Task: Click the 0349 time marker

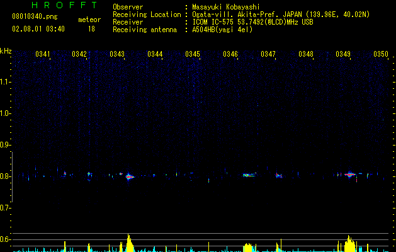Action: click(x=343, y=54)
